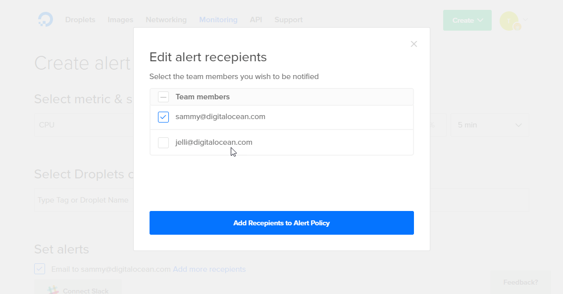Image resolution: width=563 pixels, height=294 pixels.
Task: Open the account menu chevron
Action: coord(525,20)
